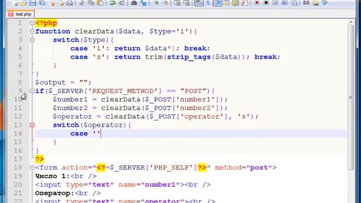Click the 'case' keyword on line 14
This screenshot has width=361, height=203.
(x=79, y=134)
